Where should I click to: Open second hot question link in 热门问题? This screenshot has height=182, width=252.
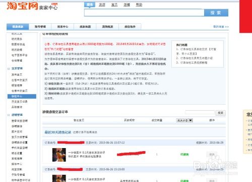point(195,58)
